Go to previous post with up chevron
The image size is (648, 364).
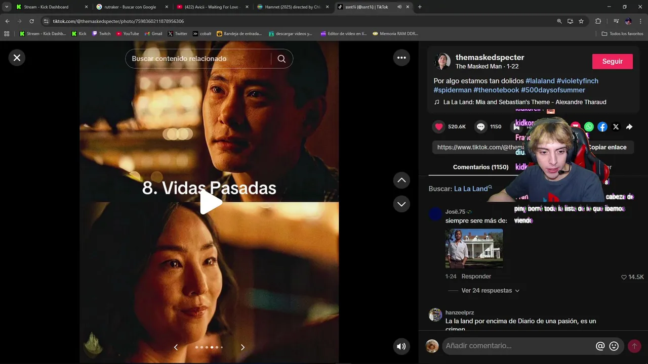click(x=401, y=180)
